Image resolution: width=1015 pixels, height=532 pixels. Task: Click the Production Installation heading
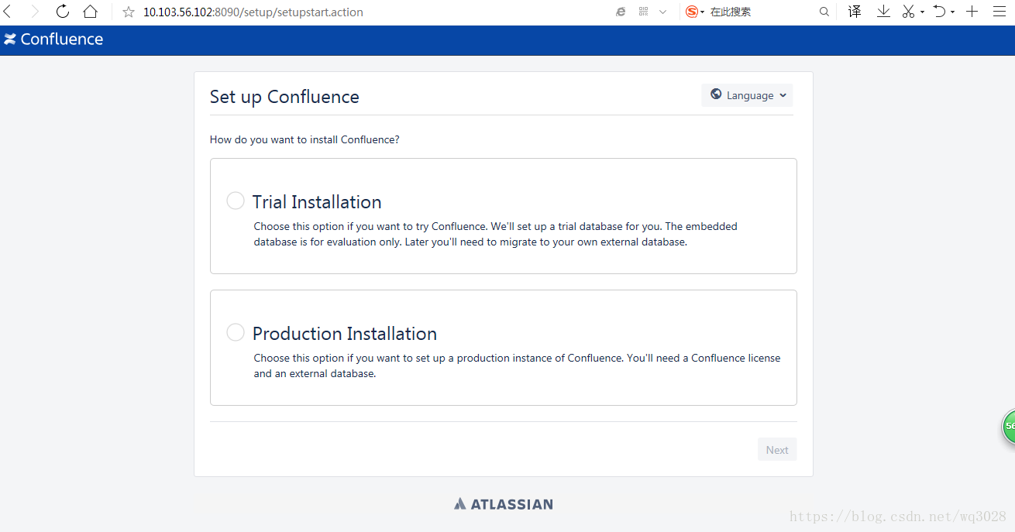pyautogui.click(x=345, y=334)
